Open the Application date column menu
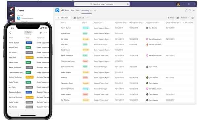The image size is (198, 120). [121, 23]
